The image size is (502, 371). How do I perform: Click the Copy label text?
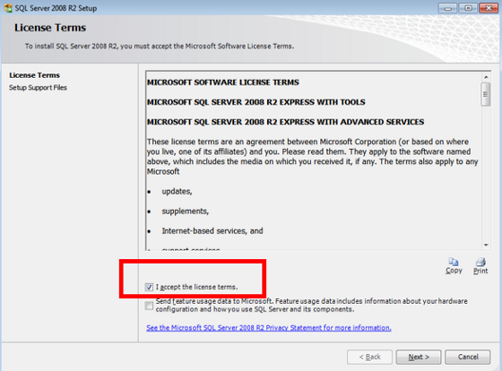pos(454,271)
